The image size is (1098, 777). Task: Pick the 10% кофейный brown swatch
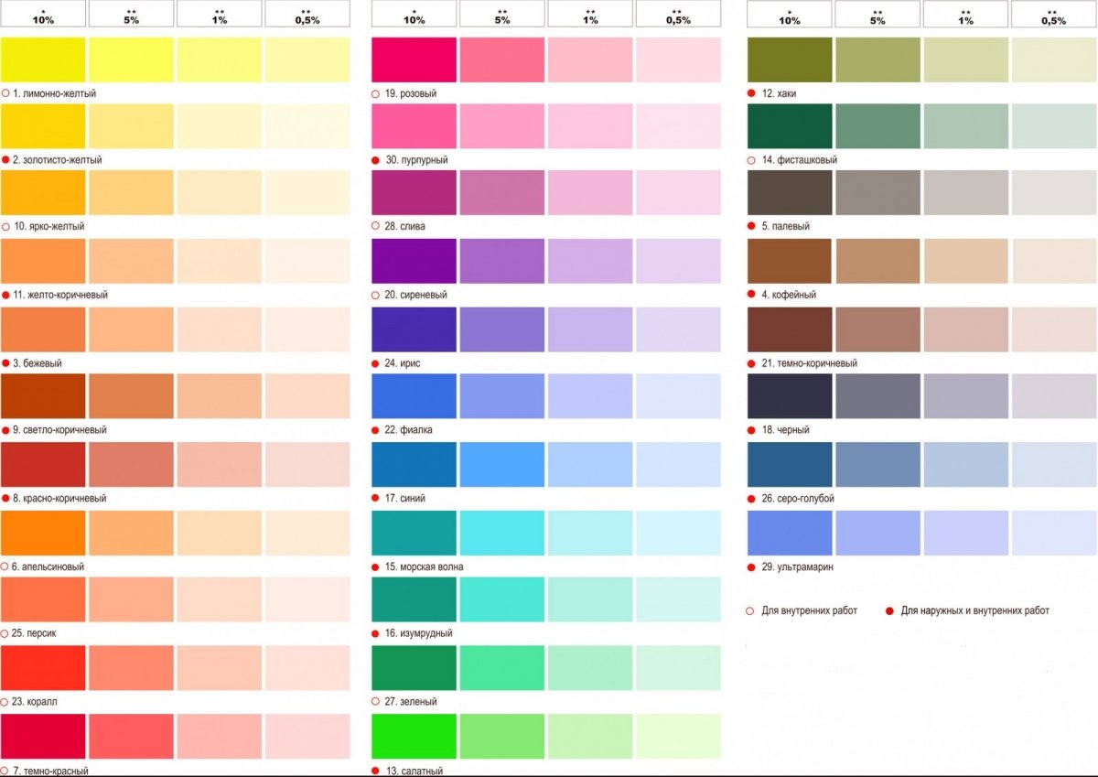[x=790, y=261]
